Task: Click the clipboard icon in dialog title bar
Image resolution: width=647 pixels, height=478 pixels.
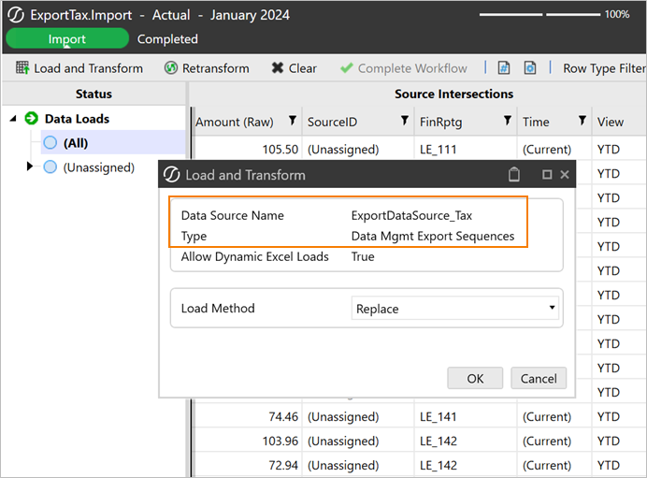Action: click(513, 174)
